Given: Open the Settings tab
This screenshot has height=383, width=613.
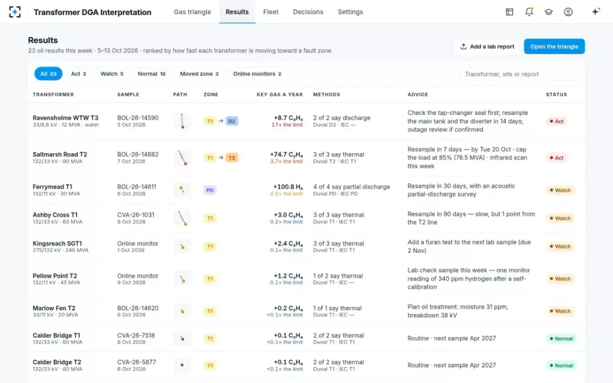Looking at the screenshot, I should pos(350,12).
